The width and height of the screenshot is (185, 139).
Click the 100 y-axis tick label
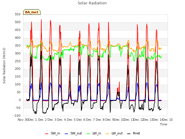tap(18, 84)
